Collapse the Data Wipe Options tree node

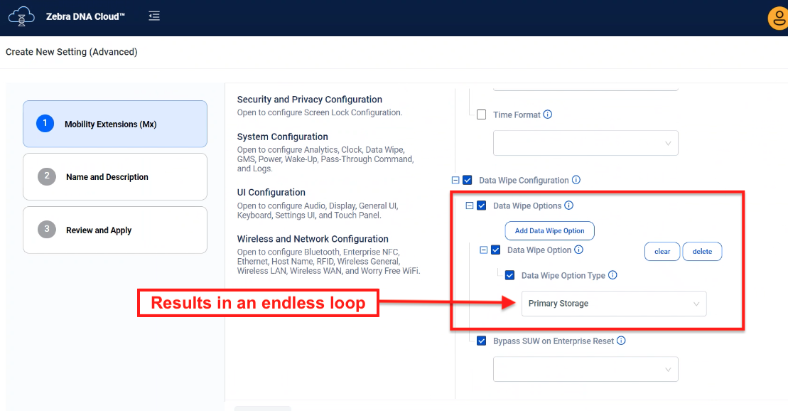(x=469, y=205)
